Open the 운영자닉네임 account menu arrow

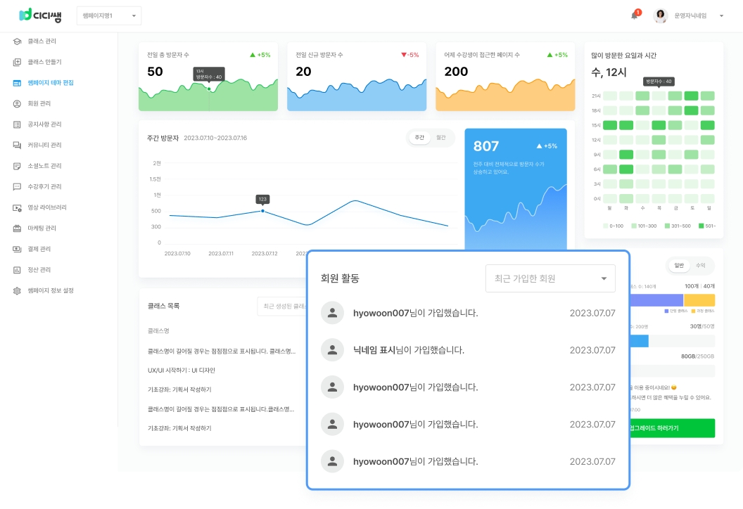[721, 15]
